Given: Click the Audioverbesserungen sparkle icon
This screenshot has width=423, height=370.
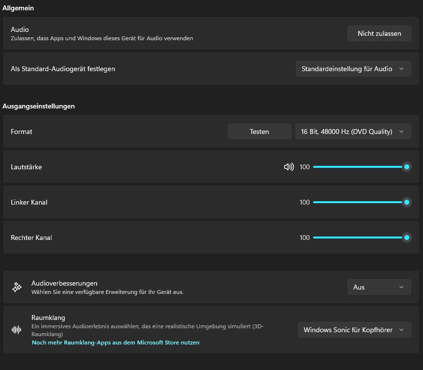Looking at the screenshot, I should pos(17,287).
